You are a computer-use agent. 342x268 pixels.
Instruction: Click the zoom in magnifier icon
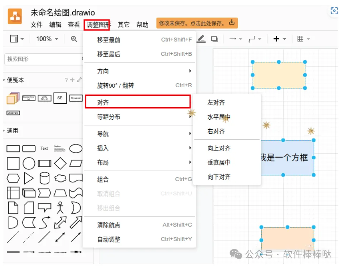[74, 39]
